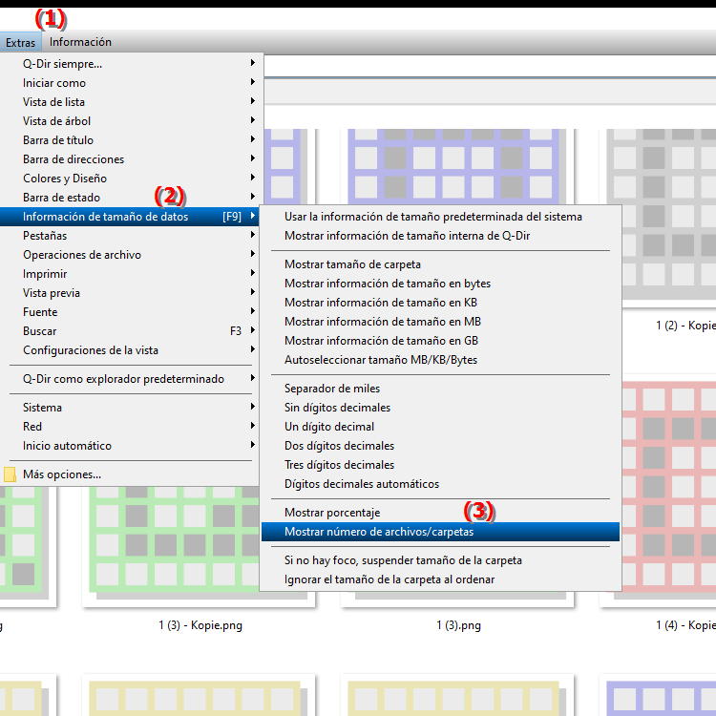The height and width of the screenshot is (716, 716).
Task: Open Fuente submenu
Action: [x=132, y=312]
